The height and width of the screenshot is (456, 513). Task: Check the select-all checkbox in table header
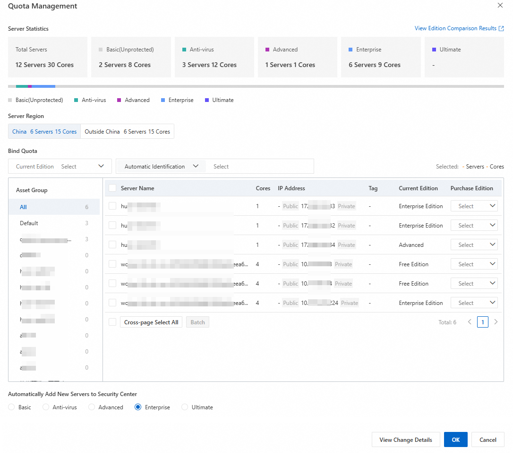pos(112,188)
